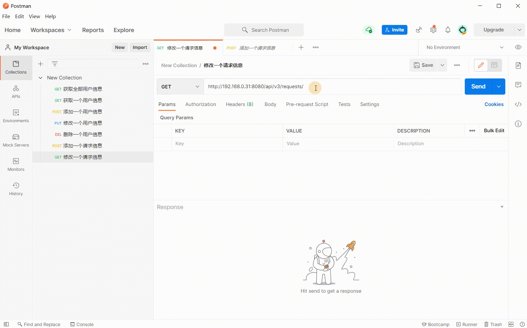Screen dimensions: 527x328
Task: Click the Bulk Edit link
Action: point(494,131)
